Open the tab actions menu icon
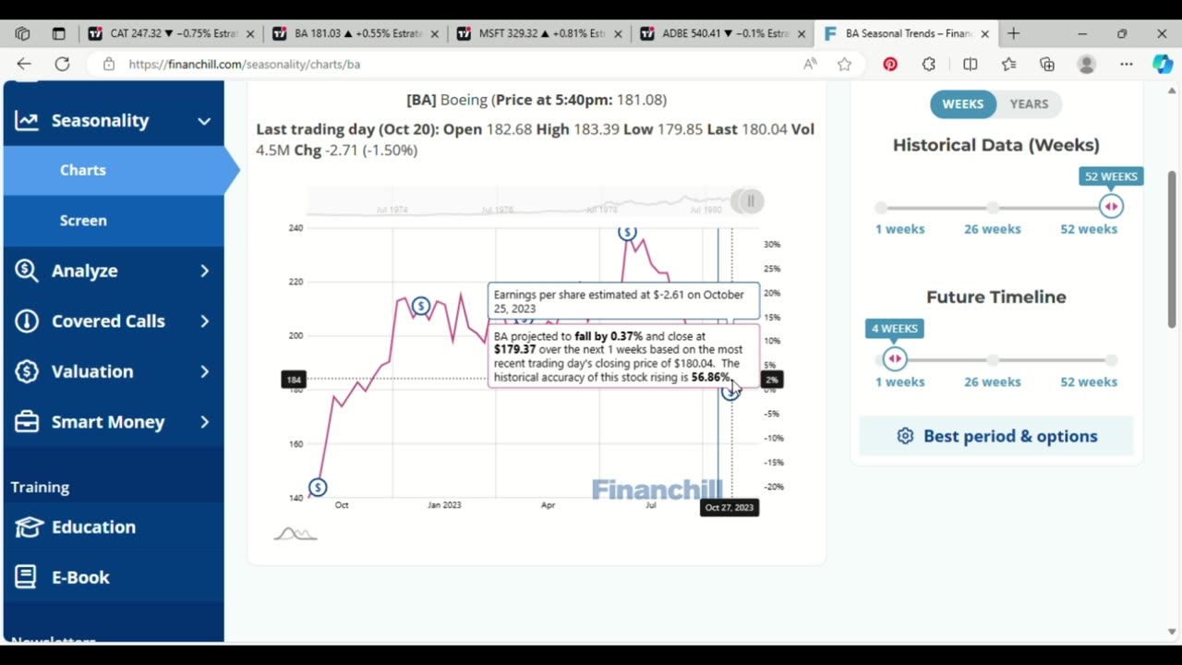1182x665 pixels. (x=58, y=33)
